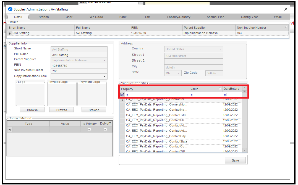Open the Copy Information From dropdown
Image resolution: width=298 pixels, height=185 pixels.
[x=104, y=76]
